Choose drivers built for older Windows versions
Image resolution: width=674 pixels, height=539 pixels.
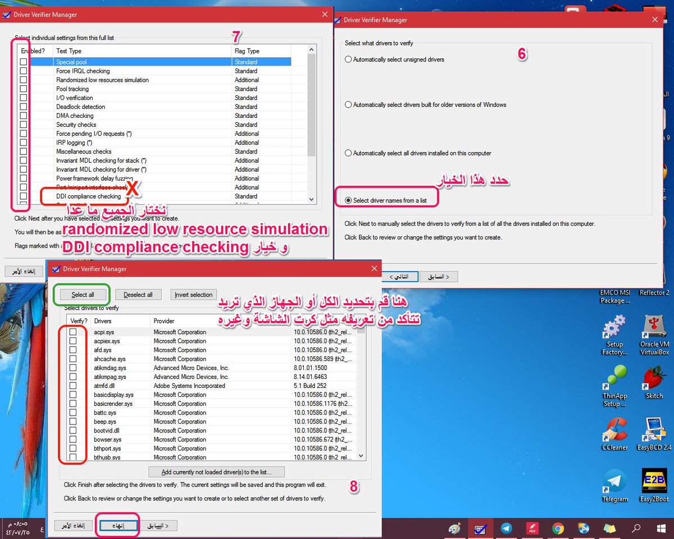click(x=348, y=104)
